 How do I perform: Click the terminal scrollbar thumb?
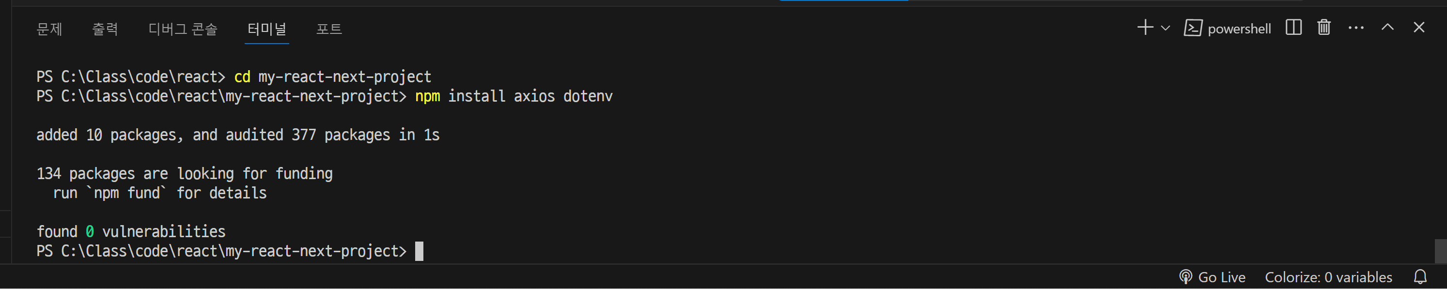coord(1440,251)
